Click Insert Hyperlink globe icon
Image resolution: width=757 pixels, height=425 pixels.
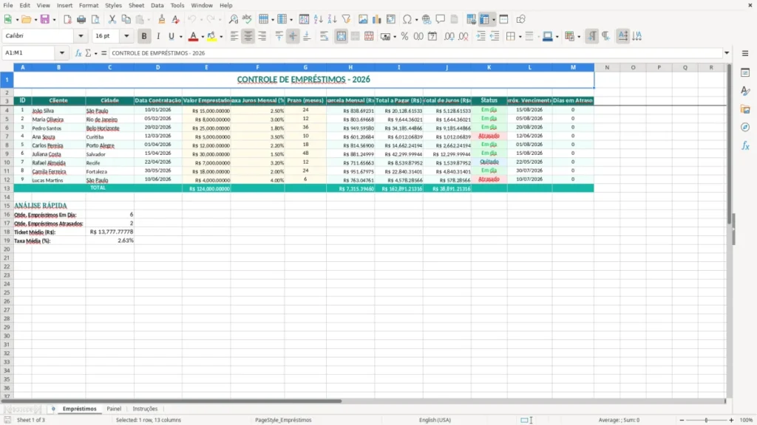[427, 19]
